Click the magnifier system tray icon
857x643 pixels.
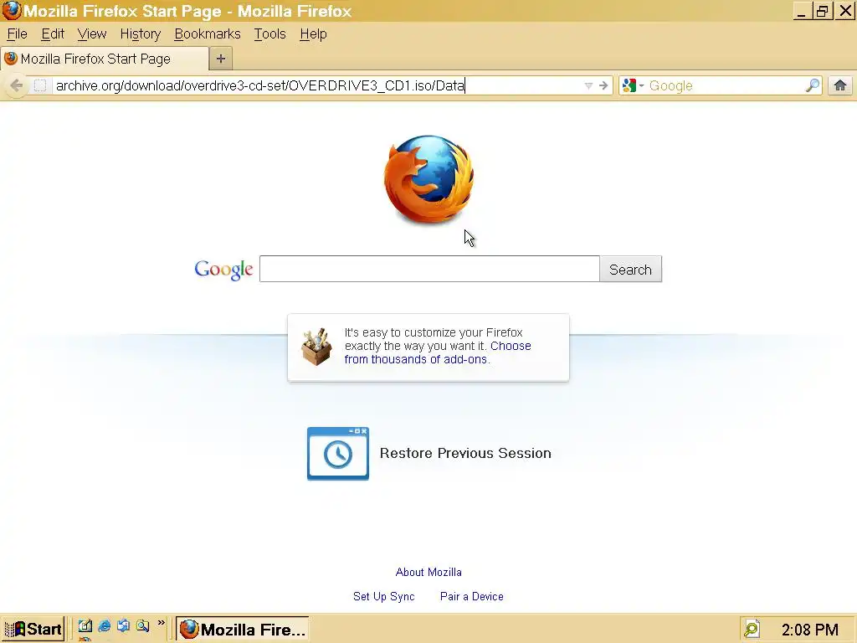click(x=752, y=629)
